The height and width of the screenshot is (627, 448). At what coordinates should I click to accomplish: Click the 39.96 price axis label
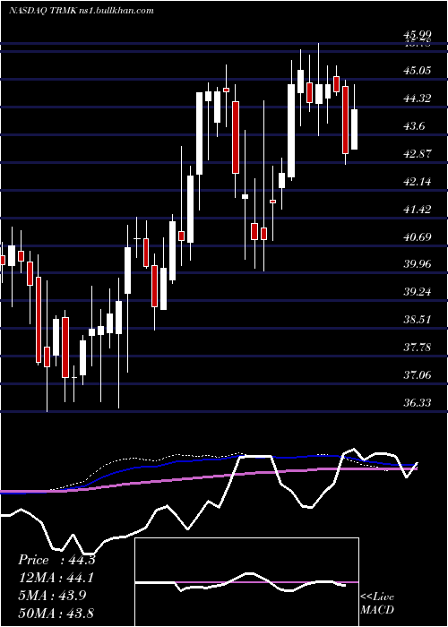pyautogui.click(x=418, y=264)
